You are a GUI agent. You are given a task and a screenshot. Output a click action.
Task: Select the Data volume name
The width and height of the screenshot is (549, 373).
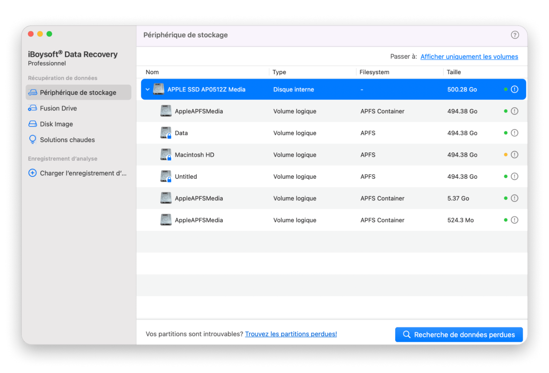[x=181, y=133]
